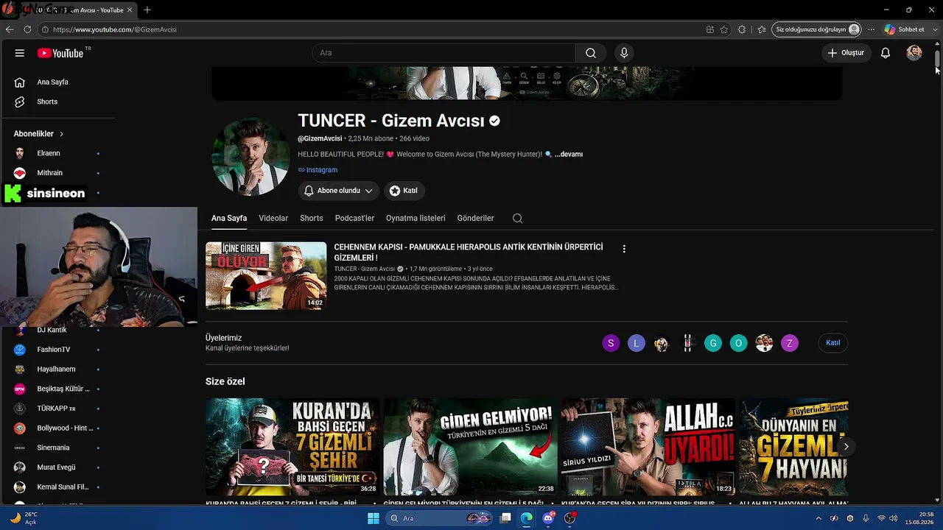Open the account avatar menu
Image resolution: width=943 pixels, height=530 pixels.
coord(914,53)
